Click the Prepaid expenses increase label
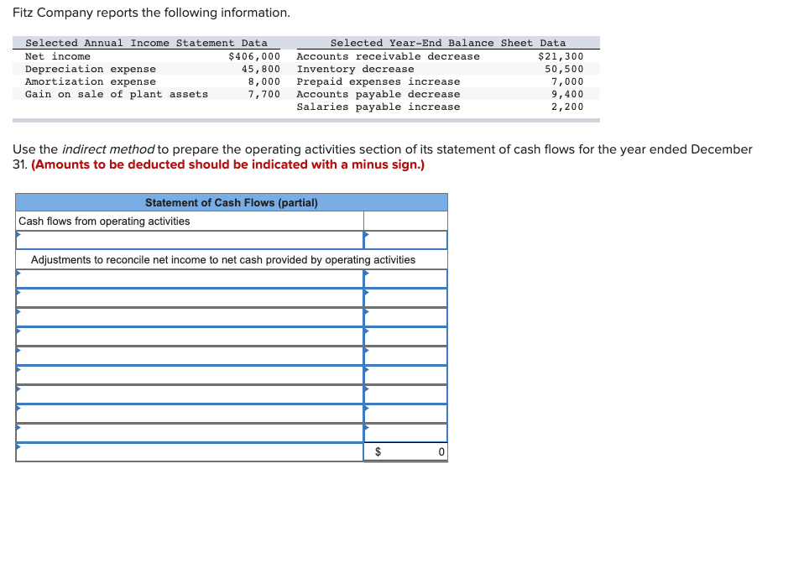The height and width of the screenshot is (563, 809). click(378, 81)
